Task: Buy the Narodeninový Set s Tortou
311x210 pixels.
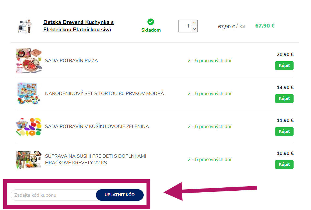Action: pos(284,99)
